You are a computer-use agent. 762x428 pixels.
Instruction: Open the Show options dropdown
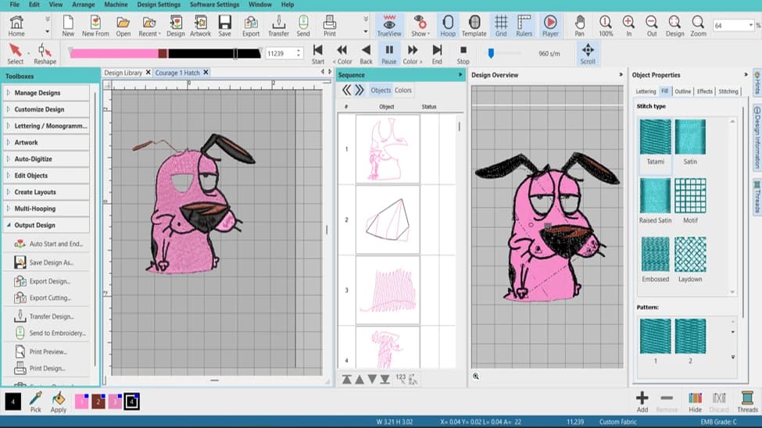coord(420,26)
